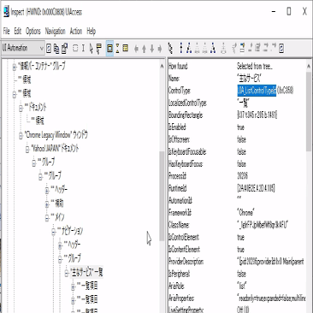Click the last blue tree-navigation icon
This screenshot has width=313, height=313.
click(213, 48)
